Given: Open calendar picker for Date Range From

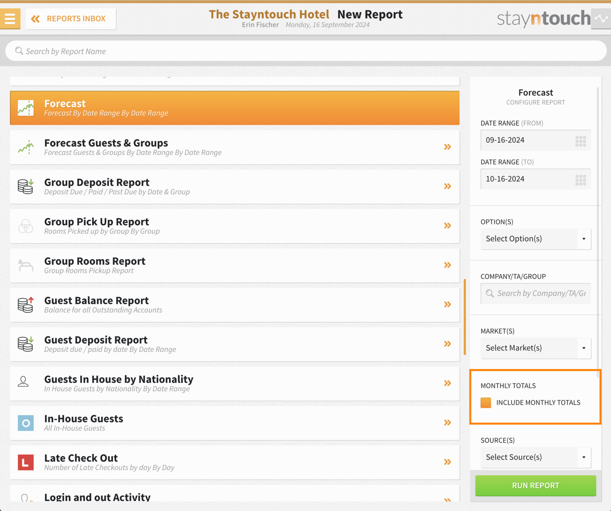Looking at the screenshot, I should click(581, 141).
